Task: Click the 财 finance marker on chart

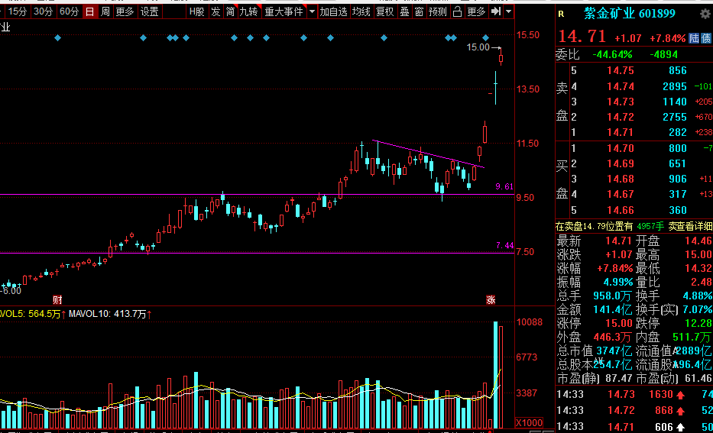Action: pyautogui.click(x=57, y=299)
